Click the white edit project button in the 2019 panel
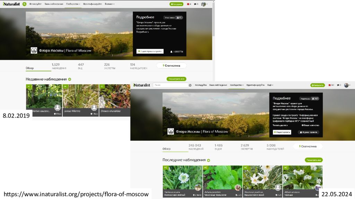Screen dimensions: 355x199 pyautogui.click(x=150, y=51)
